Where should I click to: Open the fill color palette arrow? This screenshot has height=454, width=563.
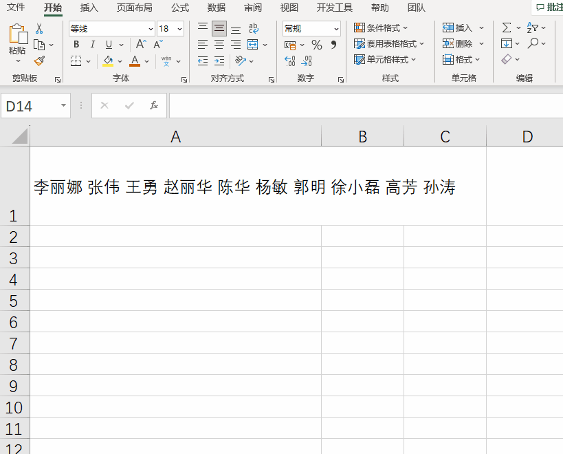(120, 61)
